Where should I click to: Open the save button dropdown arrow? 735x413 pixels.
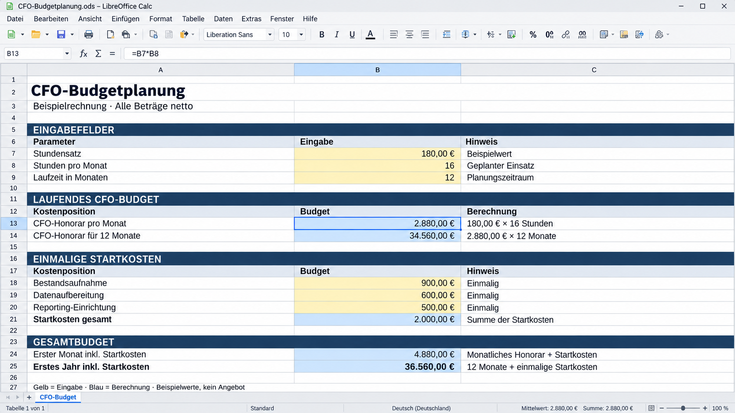pyautogui.click(x=72, y=35)
